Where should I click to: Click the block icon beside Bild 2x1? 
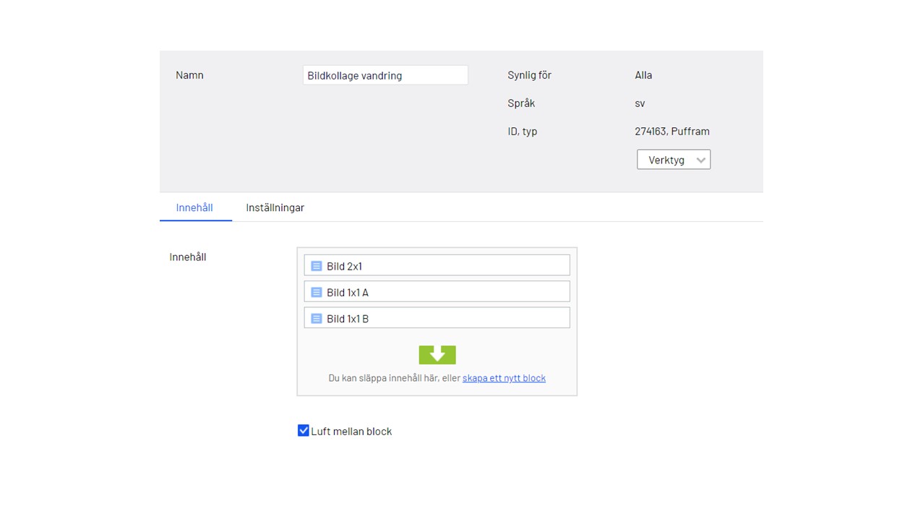pyautogui.click(x=316, y=266)
